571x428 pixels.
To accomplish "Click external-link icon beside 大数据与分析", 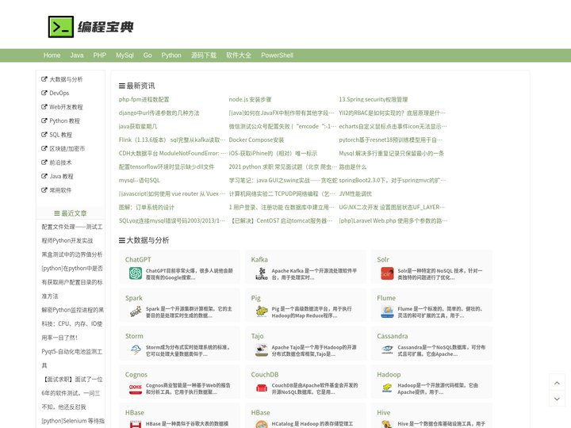I will click(44, 79).
